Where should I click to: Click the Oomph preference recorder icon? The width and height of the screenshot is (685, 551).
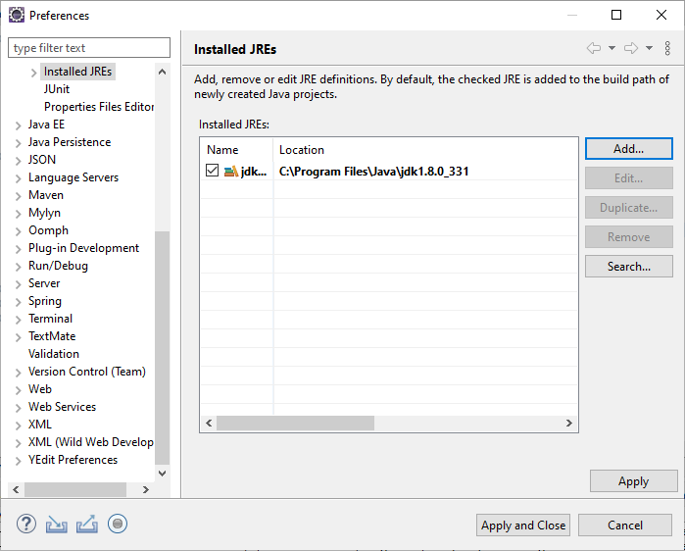pyautogui.click(x=118, y=525)
